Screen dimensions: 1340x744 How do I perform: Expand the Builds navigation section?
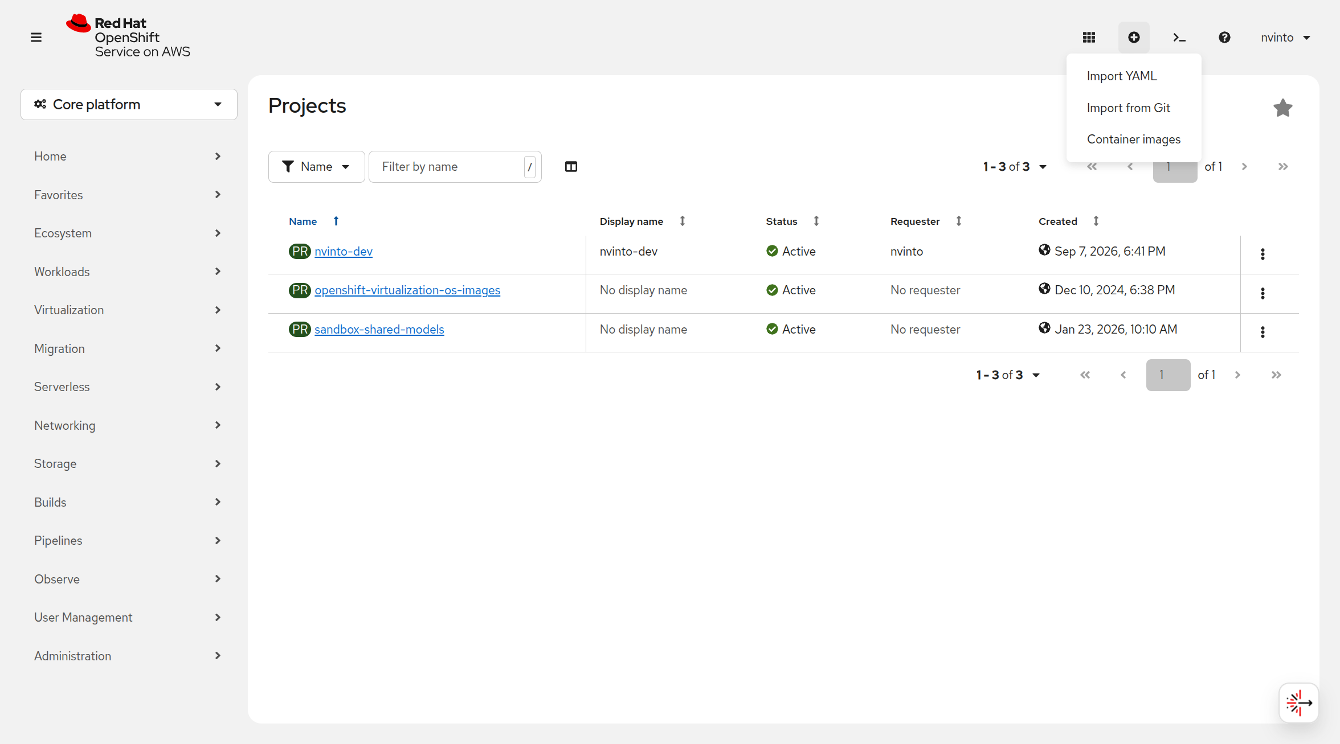pyautogui.click(x=129, y=502)
